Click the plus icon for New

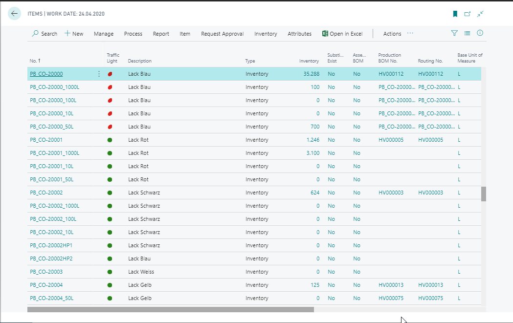(x=67, y=33)
